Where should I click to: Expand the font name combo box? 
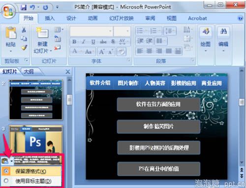(x=110, y=31)
